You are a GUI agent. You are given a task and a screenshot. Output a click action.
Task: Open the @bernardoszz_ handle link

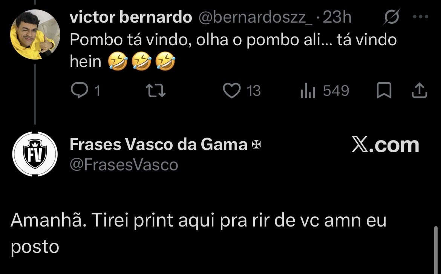click(x=256, y=17)
